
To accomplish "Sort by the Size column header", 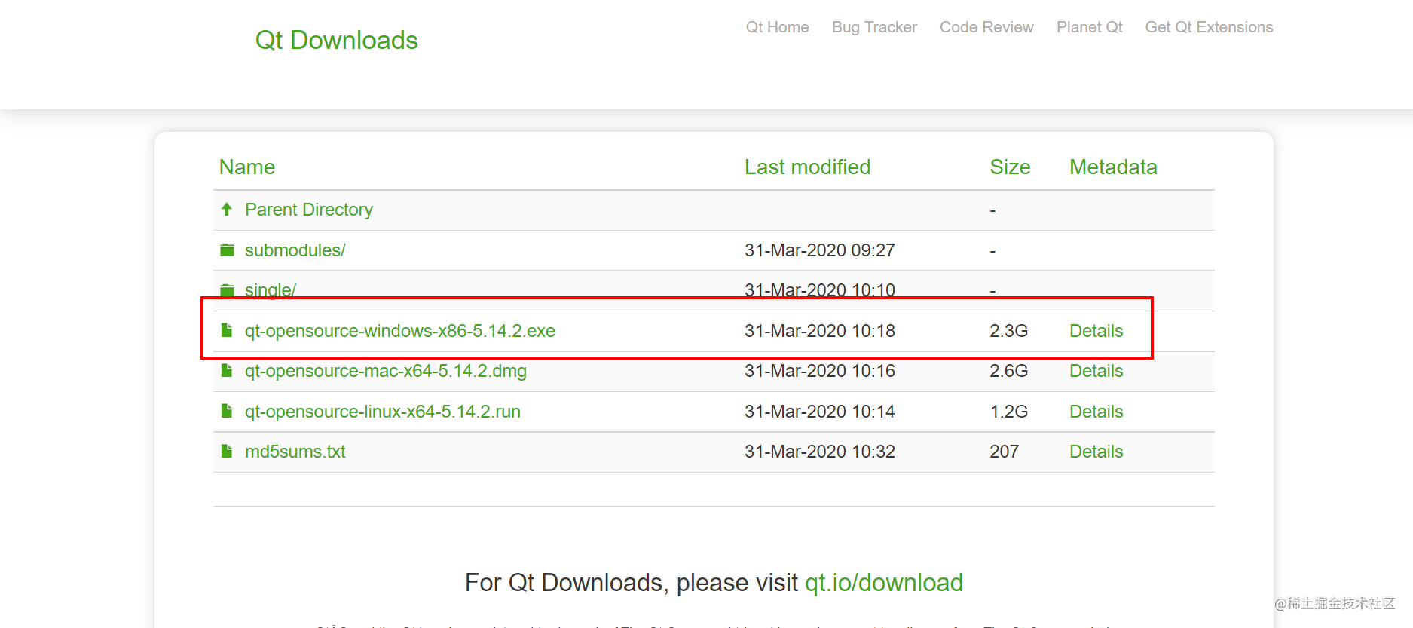I will click(x=1010, y=167).
